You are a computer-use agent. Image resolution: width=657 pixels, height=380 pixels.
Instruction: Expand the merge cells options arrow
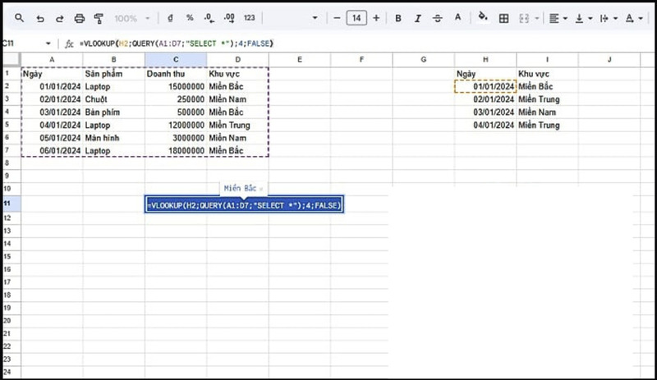537,18
